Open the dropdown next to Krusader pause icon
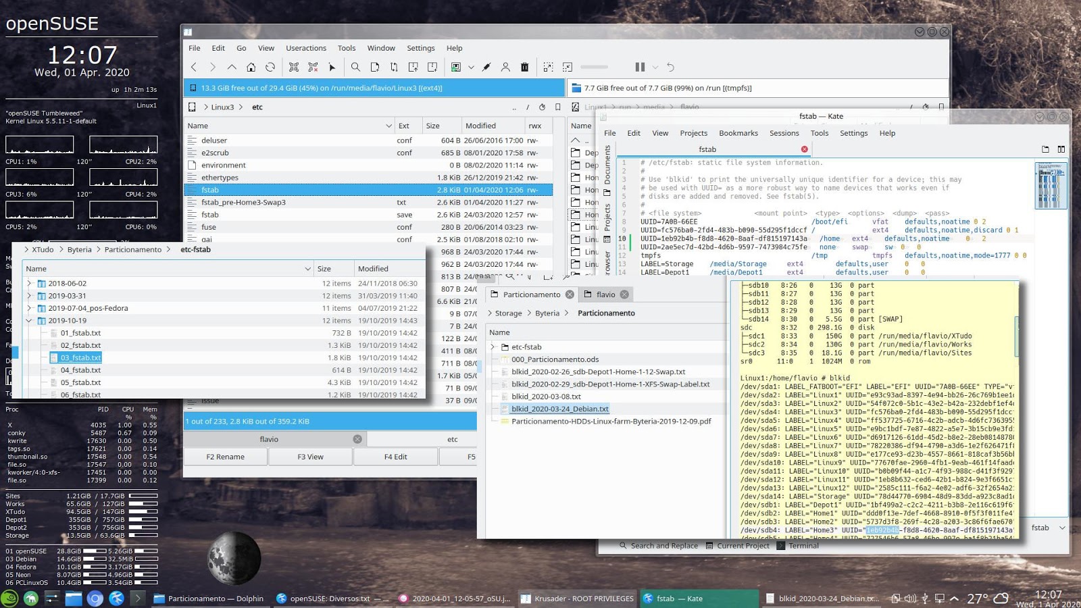 coord(655,67)
